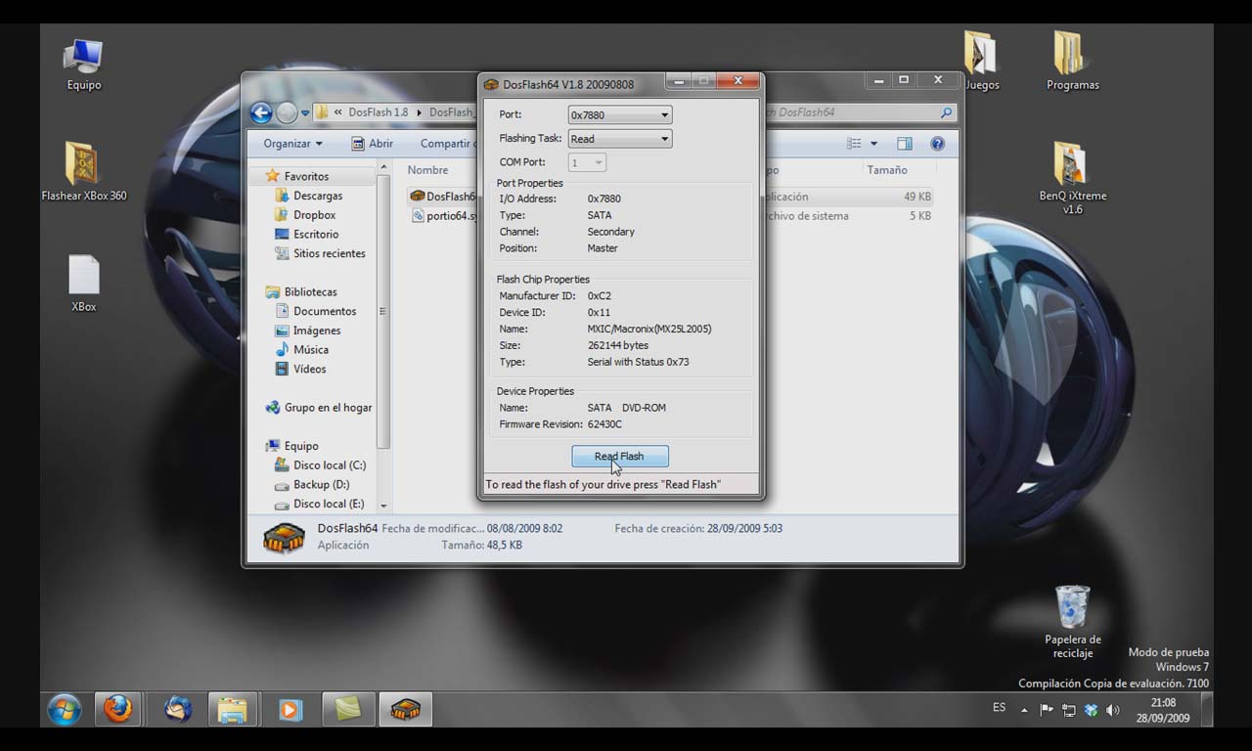The image size is (1252, 751).
Task: Click the scroll-down arrow of navigation pane
Action: [383, 506]
